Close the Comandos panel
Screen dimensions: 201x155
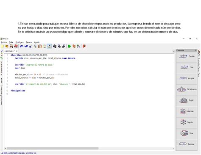pos(196,50)
